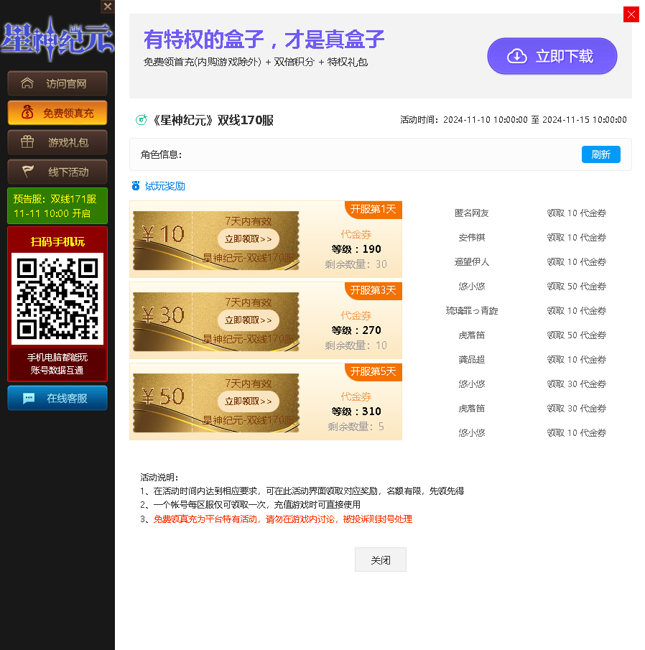Click the cloud download 立即下载 button

click(x=552, y=56)
